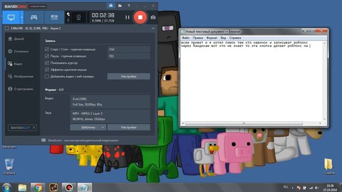Open the network signal tray icon
The width and height of the screenshot is (342, 192).
click(311, 188)
